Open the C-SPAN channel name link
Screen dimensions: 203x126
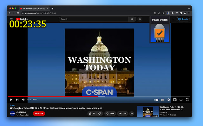pos(20,112)
